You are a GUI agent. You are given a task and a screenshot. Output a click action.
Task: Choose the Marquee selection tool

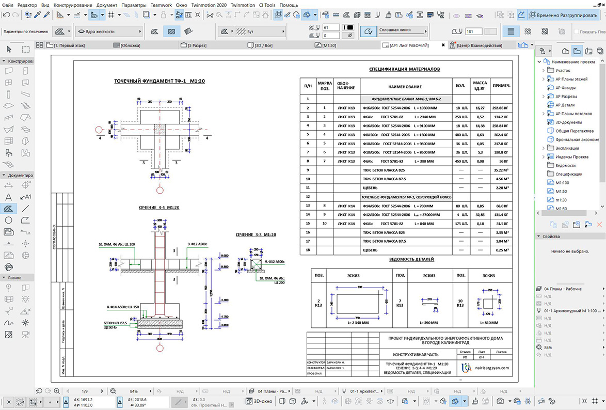[25, 49]
